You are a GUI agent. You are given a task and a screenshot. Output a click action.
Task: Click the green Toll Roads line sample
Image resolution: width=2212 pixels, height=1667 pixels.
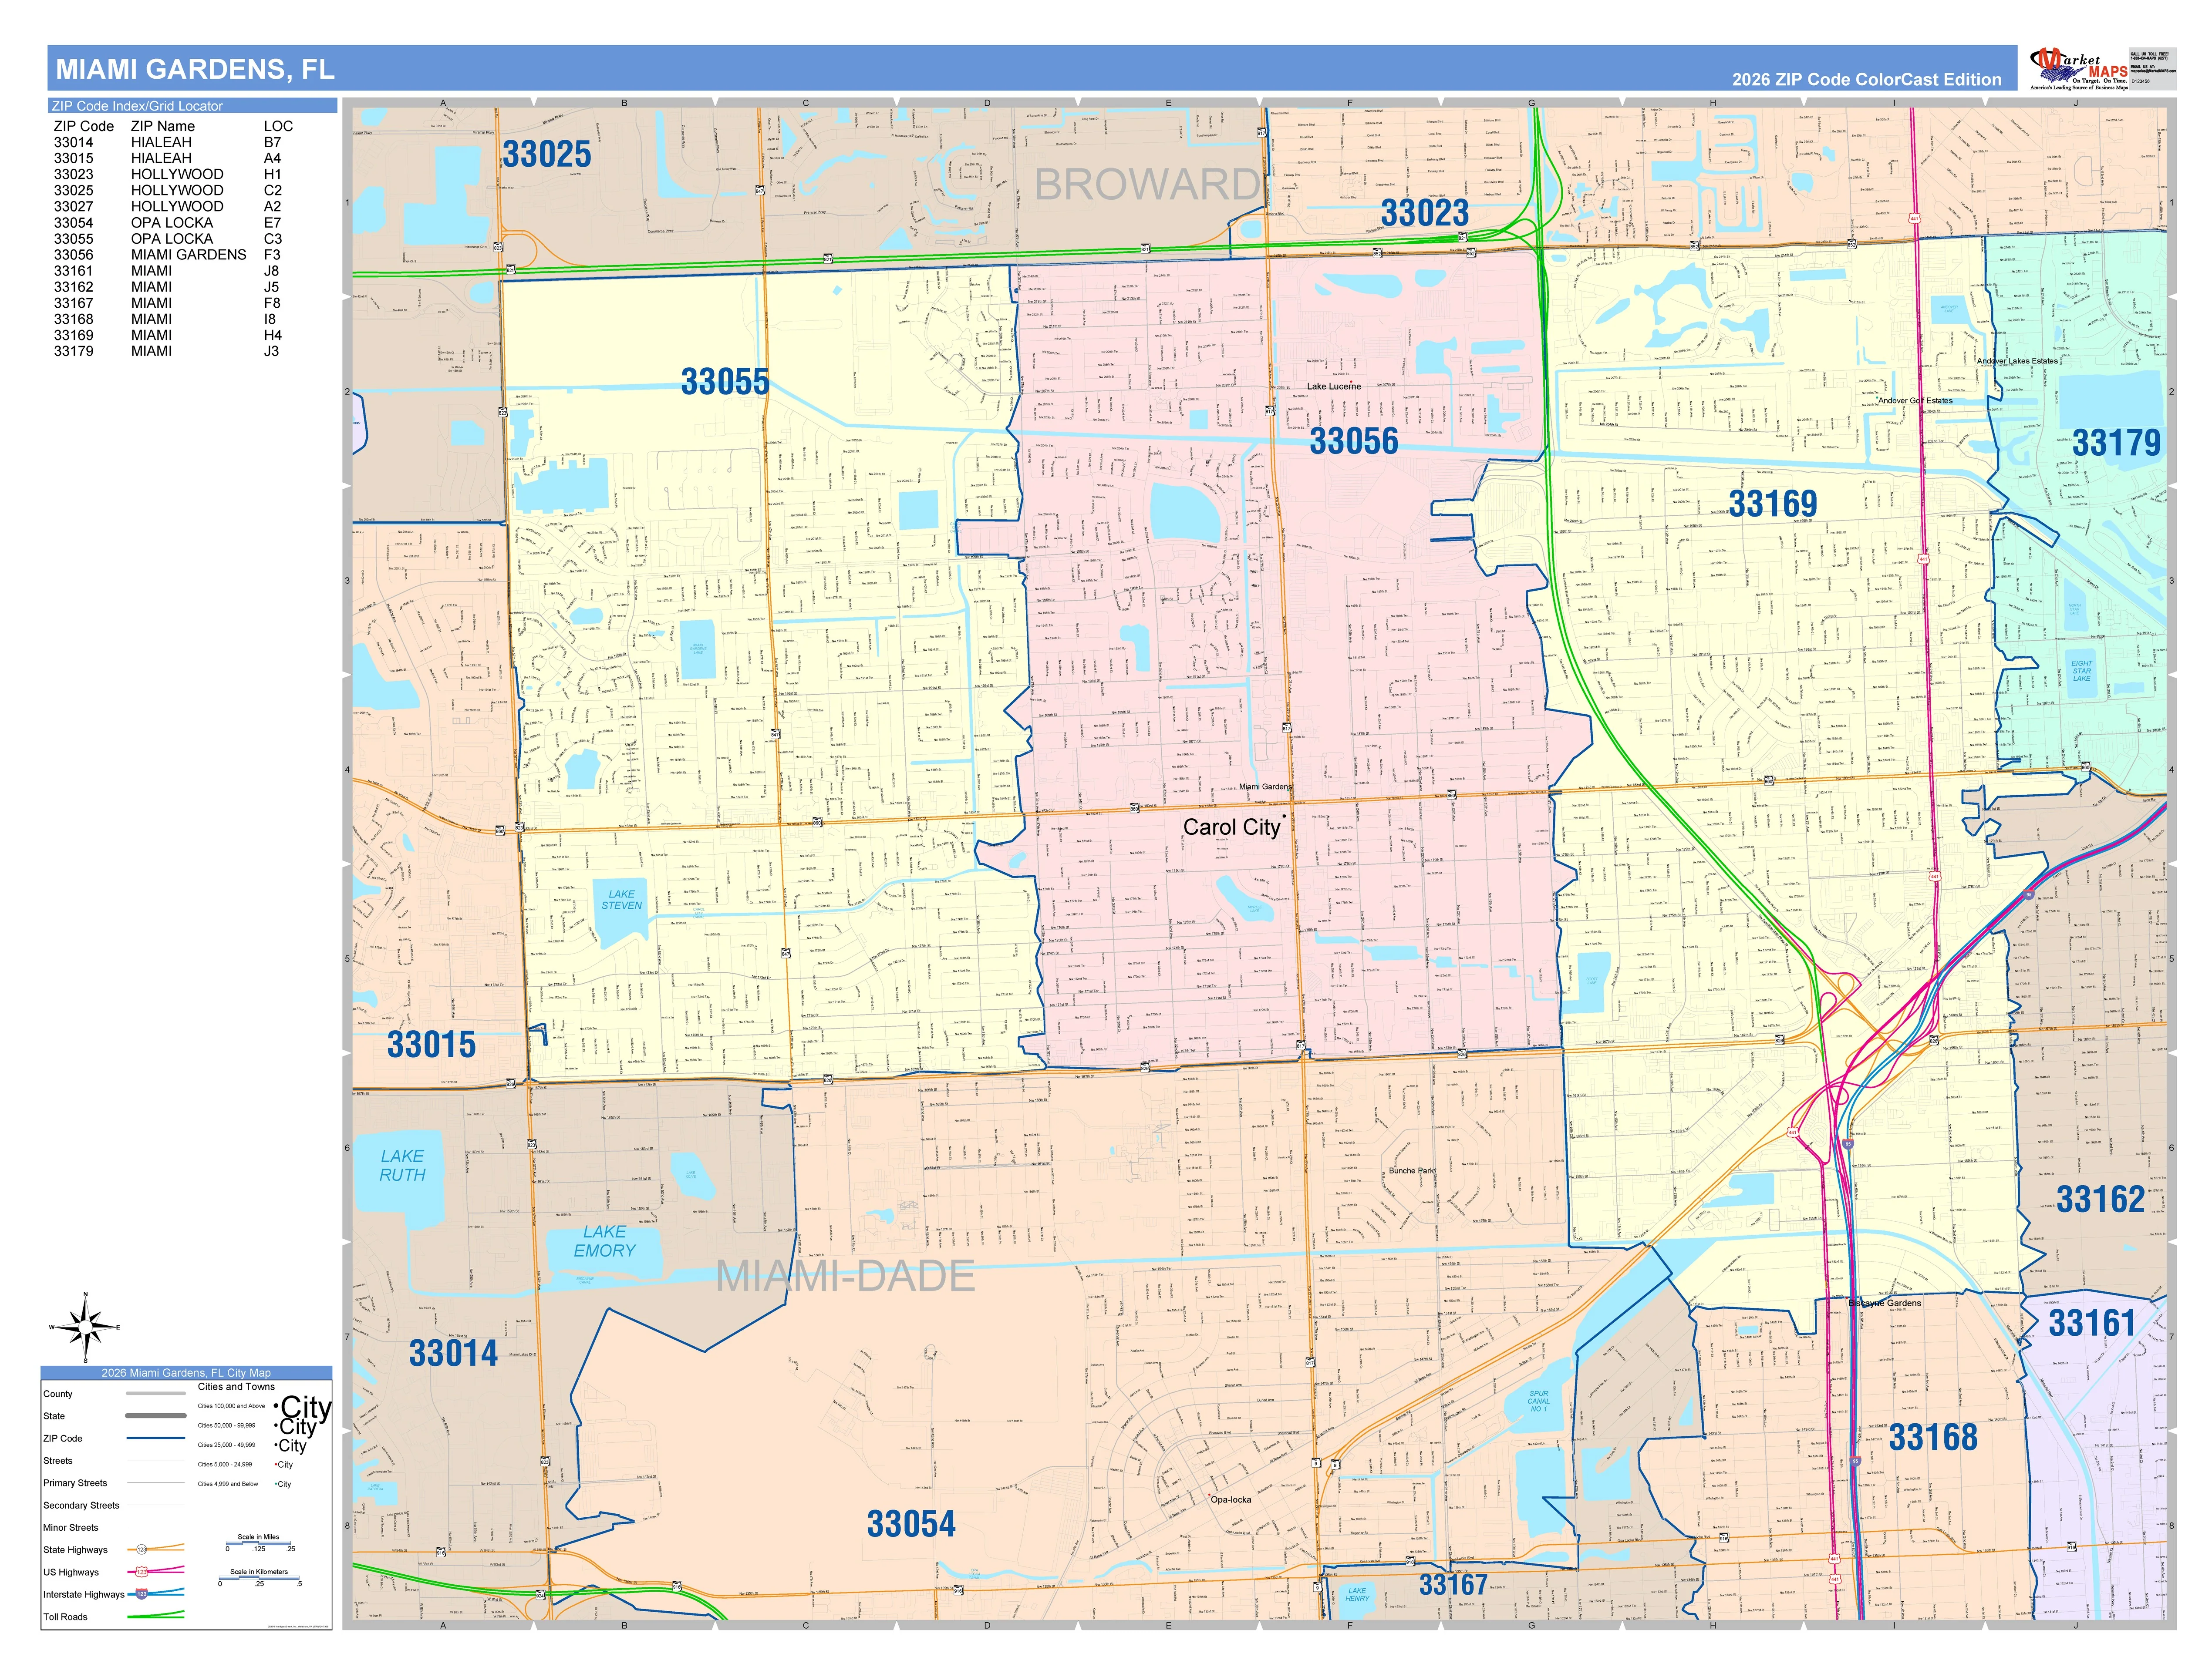155,1616
